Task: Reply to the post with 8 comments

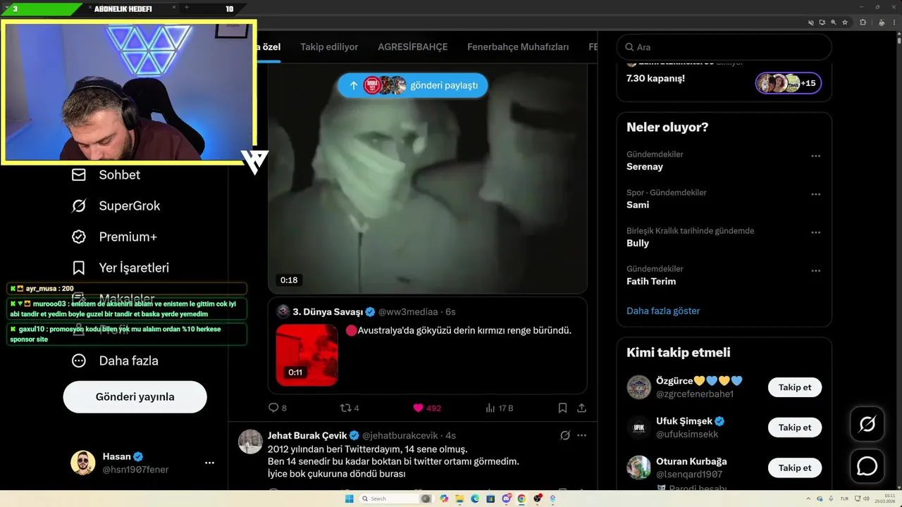Action: coord(278,408)
